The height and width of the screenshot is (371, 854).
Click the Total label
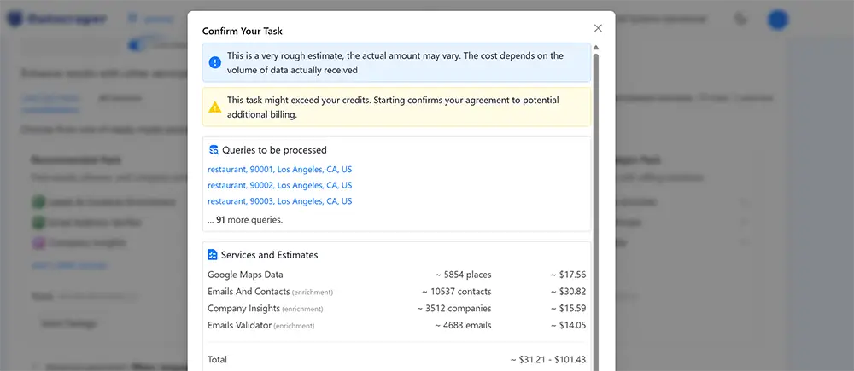click(217, 360)
